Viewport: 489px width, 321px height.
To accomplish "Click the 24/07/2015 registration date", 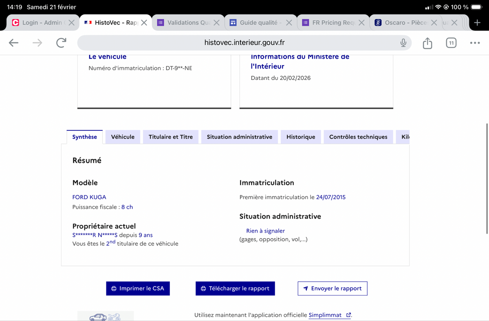I will (x=331, y=197).
